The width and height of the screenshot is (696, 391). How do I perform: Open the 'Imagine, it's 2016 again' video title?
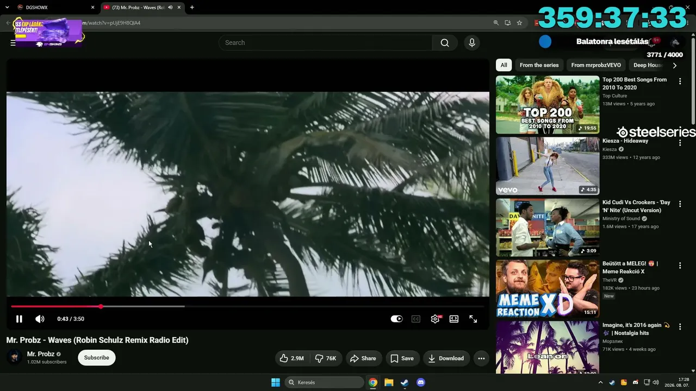[x=636, y=329]
